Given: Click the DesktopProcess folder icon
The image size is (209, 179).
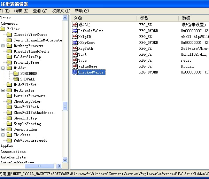Looking at the screenshot, I should (9, 46).
